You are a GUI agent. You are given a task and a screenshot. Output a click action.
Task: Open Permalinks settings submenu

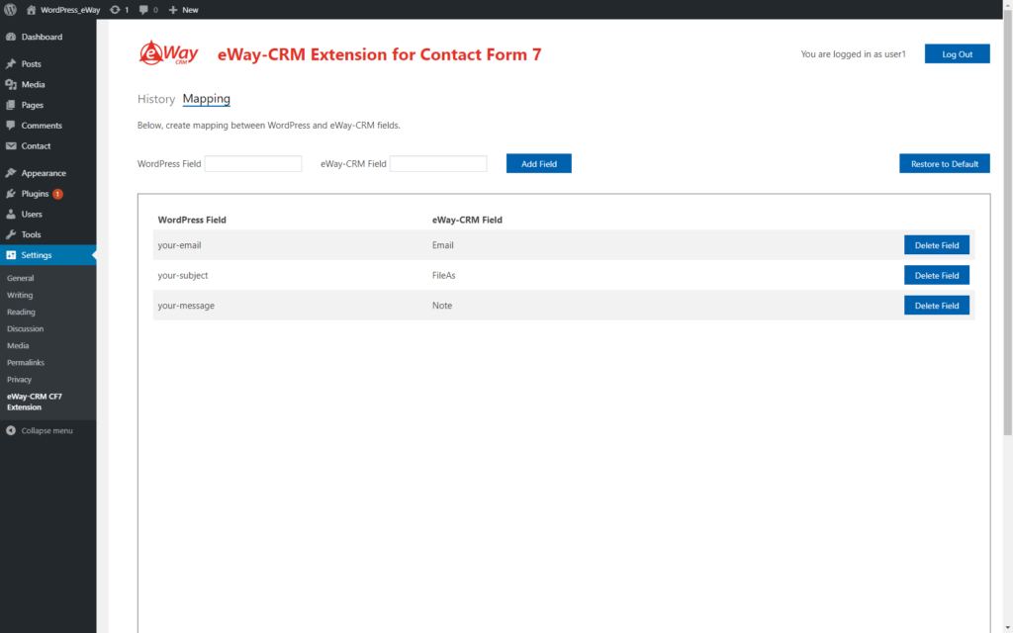click(x=26, y=362)
